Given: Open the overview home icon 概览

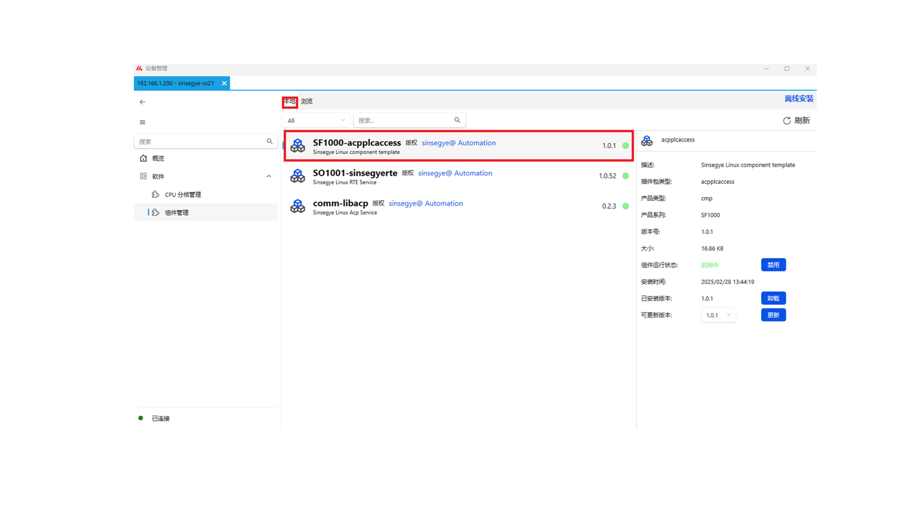Looking at the screenshot, I should 144,158.
